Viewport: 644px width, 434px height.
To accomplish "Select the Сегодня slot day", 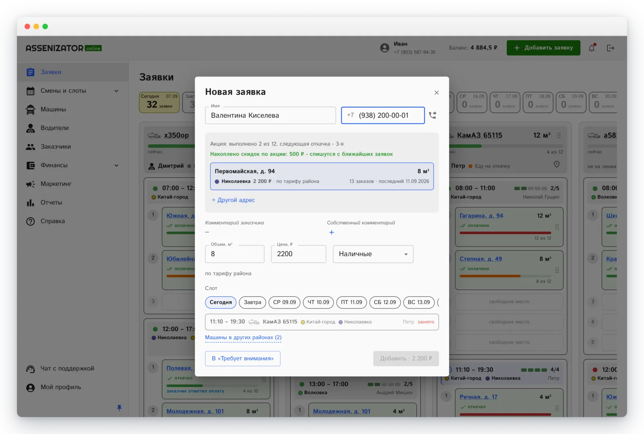I will point(221,302).
